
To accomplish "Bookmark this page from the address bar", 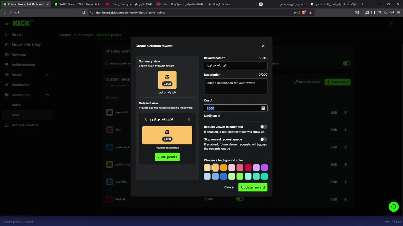I will pyautogui.click(x=83, y=13).
